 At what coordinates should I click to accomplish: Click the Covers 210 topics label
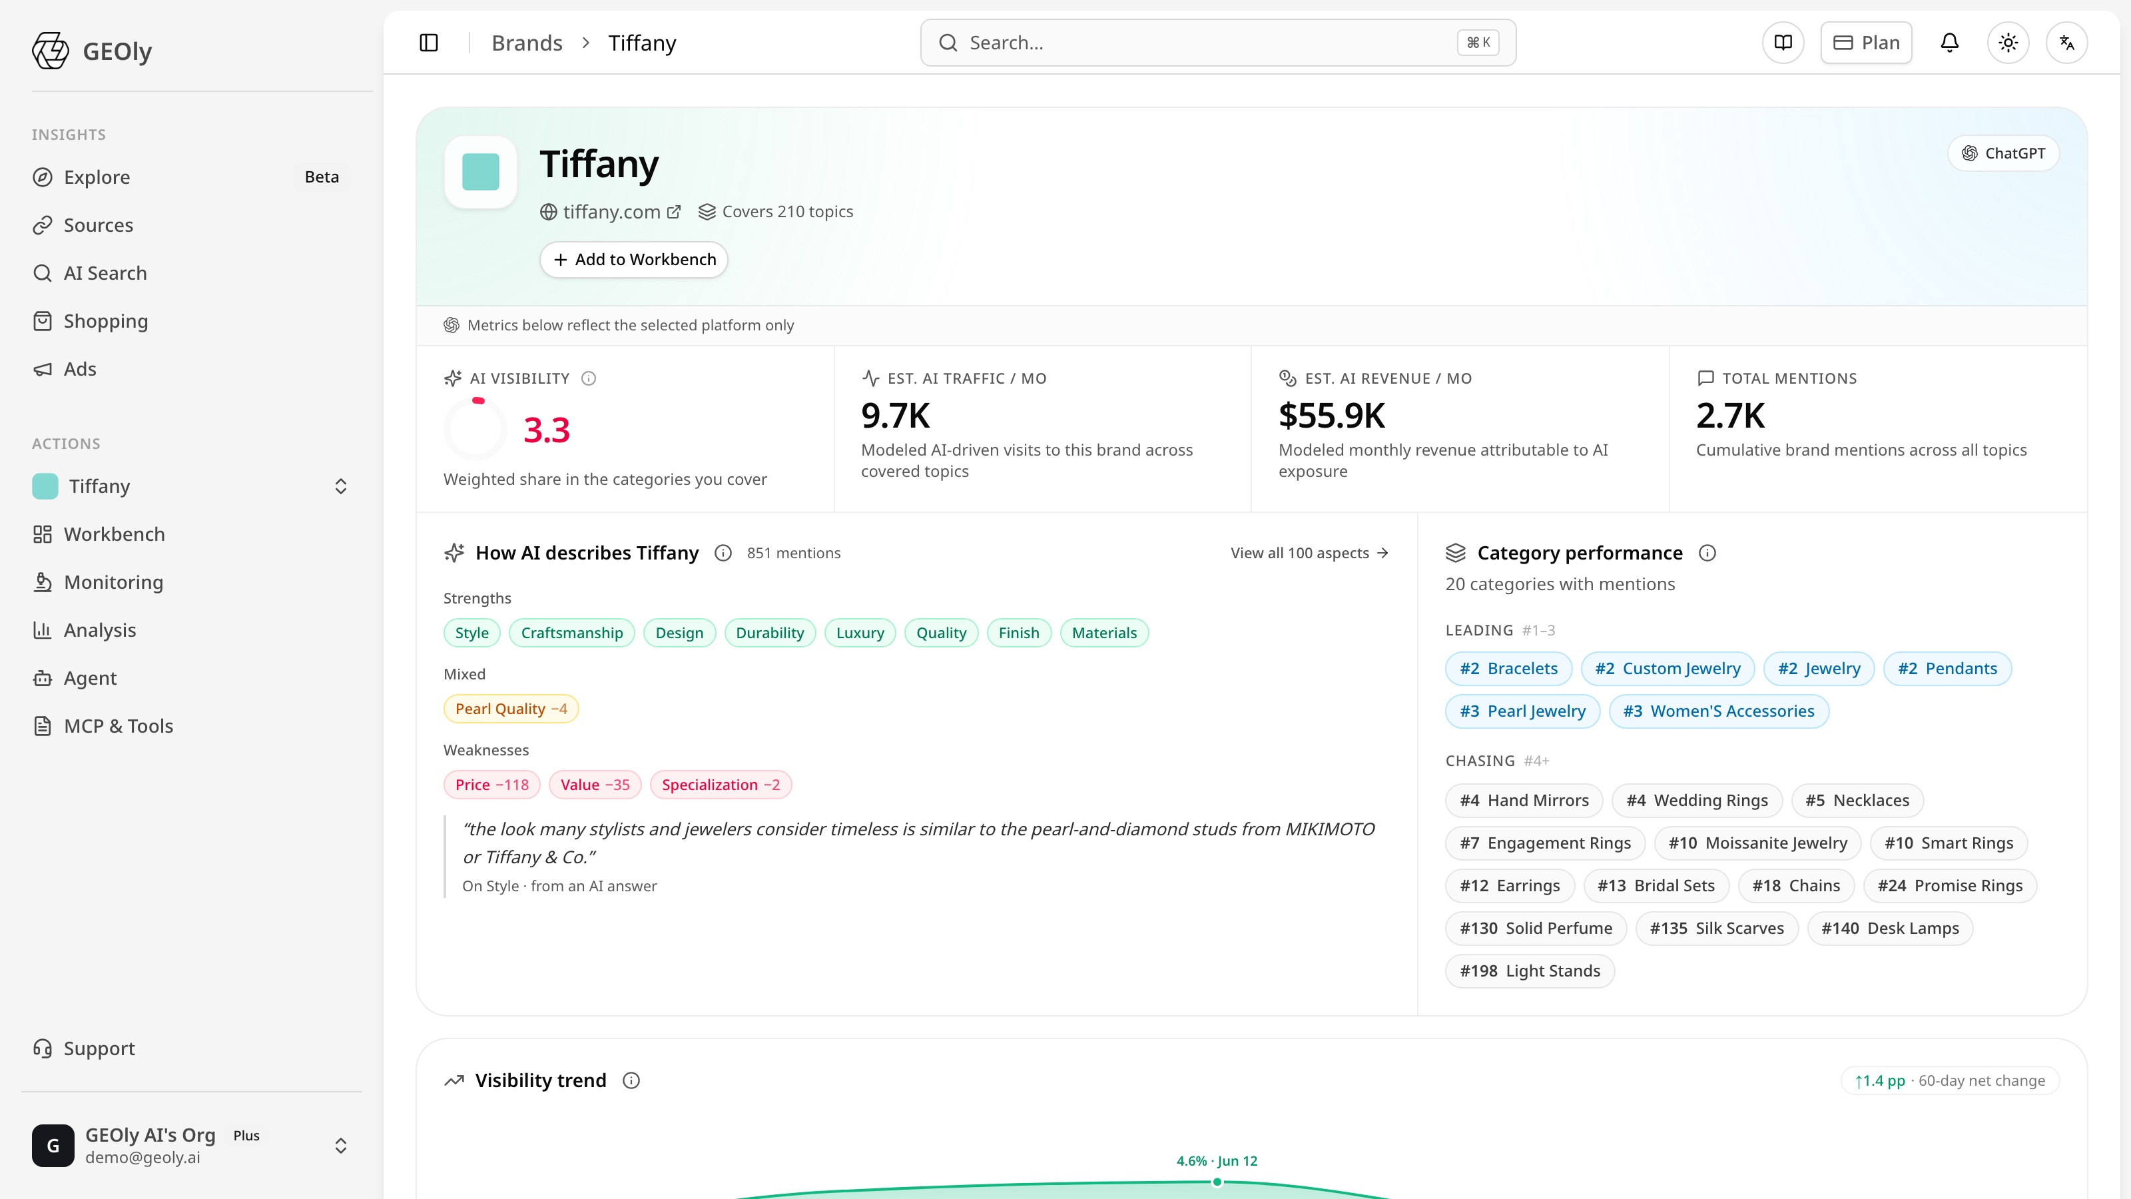pyautogui.click(x=775, y=212)
